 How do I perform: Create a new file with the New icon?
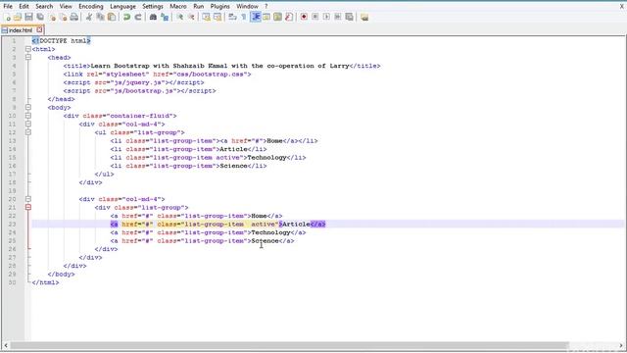pos(7,17)
